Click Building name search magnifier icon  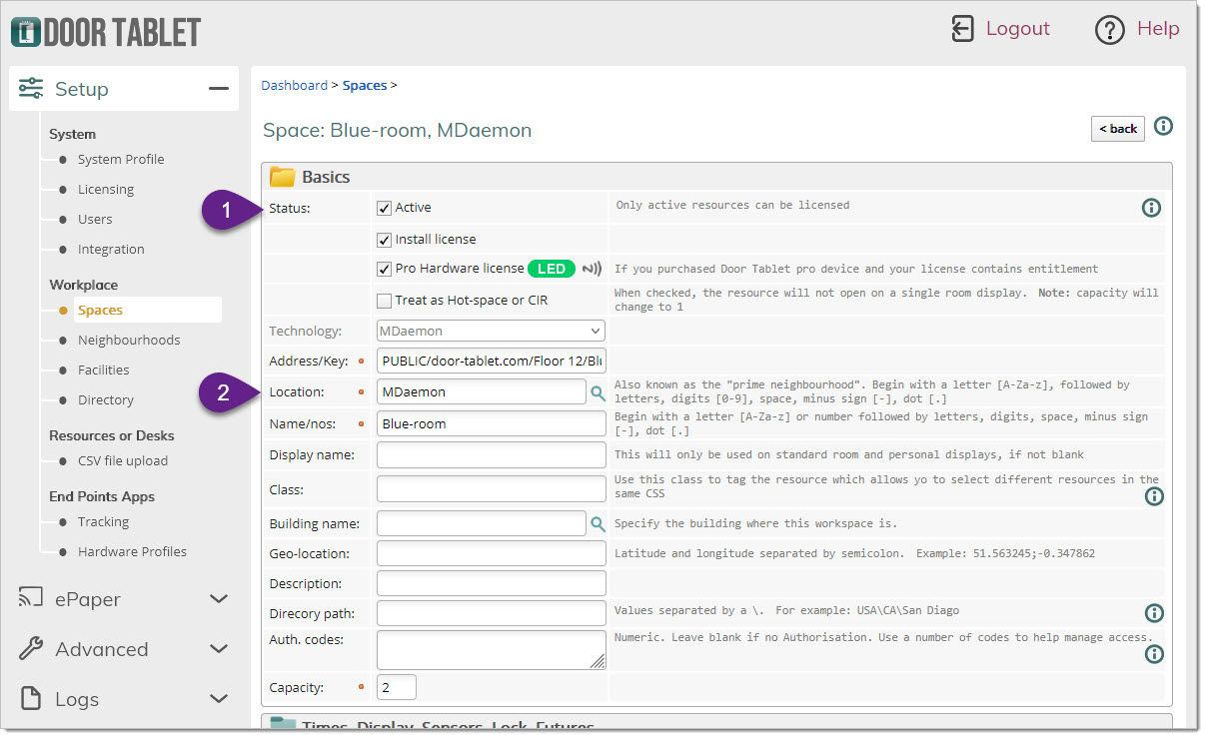click(x=598, y=523)
